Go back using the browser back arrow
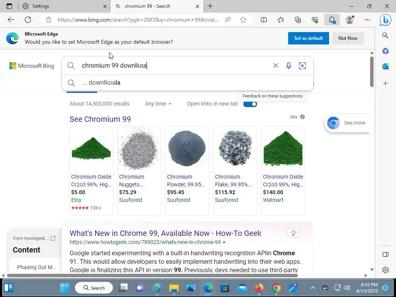 [10, 20]
